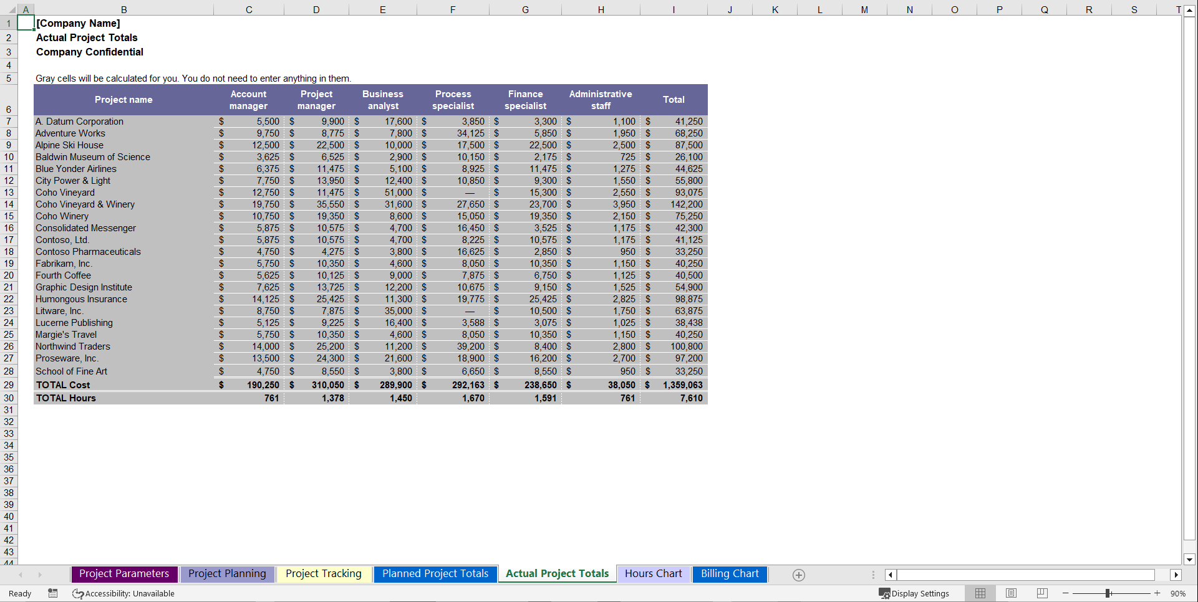Viewport: 1198px width, 602px height.
Task: Select the Alpine Ski House cell
Action: (x=123, y=145)
